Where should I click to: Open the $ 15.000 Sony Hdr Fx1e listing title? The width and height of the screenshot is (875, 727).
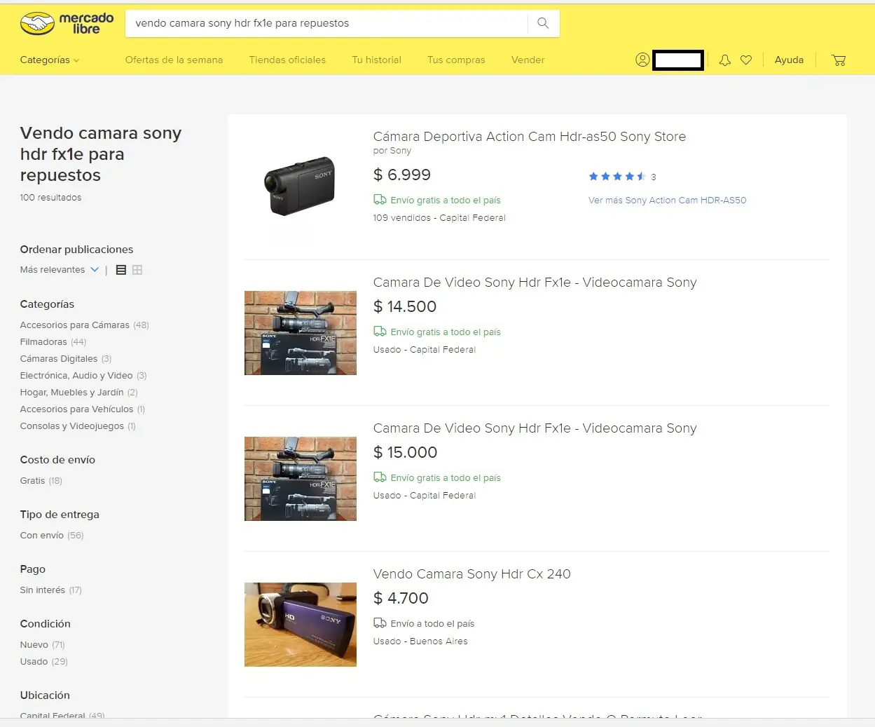coord(535,428)
